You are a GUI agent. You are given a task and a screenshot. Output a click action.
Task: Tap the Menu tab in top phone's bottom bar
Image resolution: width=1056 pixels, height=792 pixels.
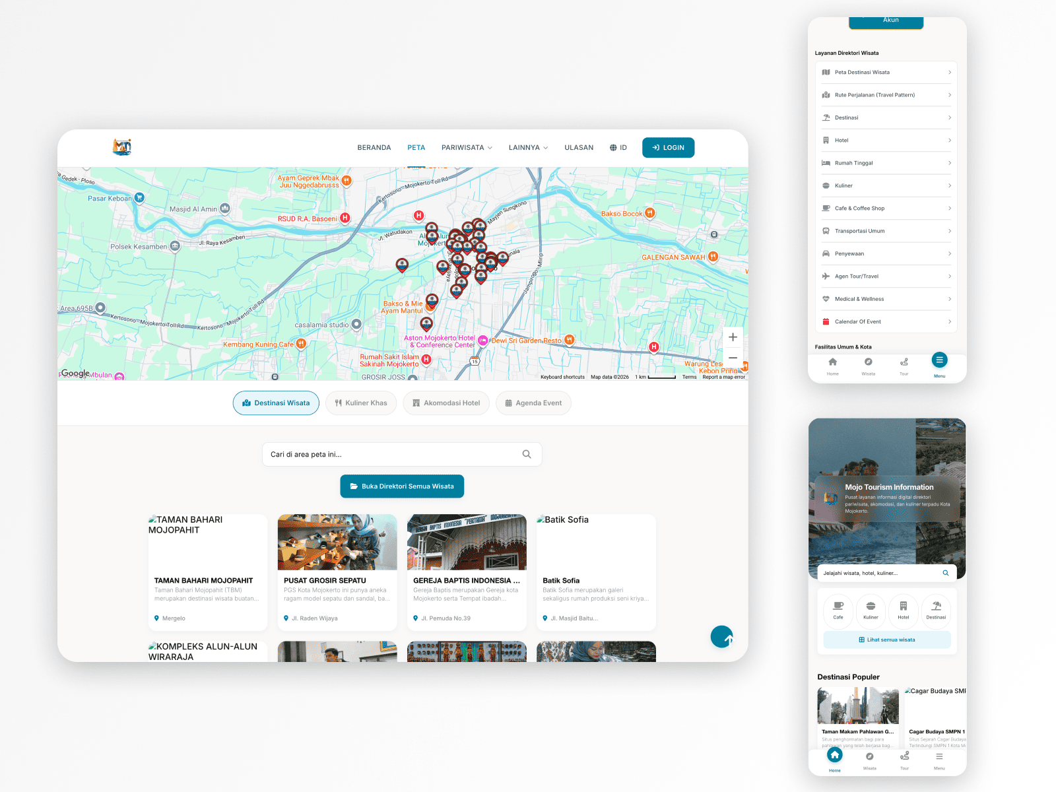[939, 365]
